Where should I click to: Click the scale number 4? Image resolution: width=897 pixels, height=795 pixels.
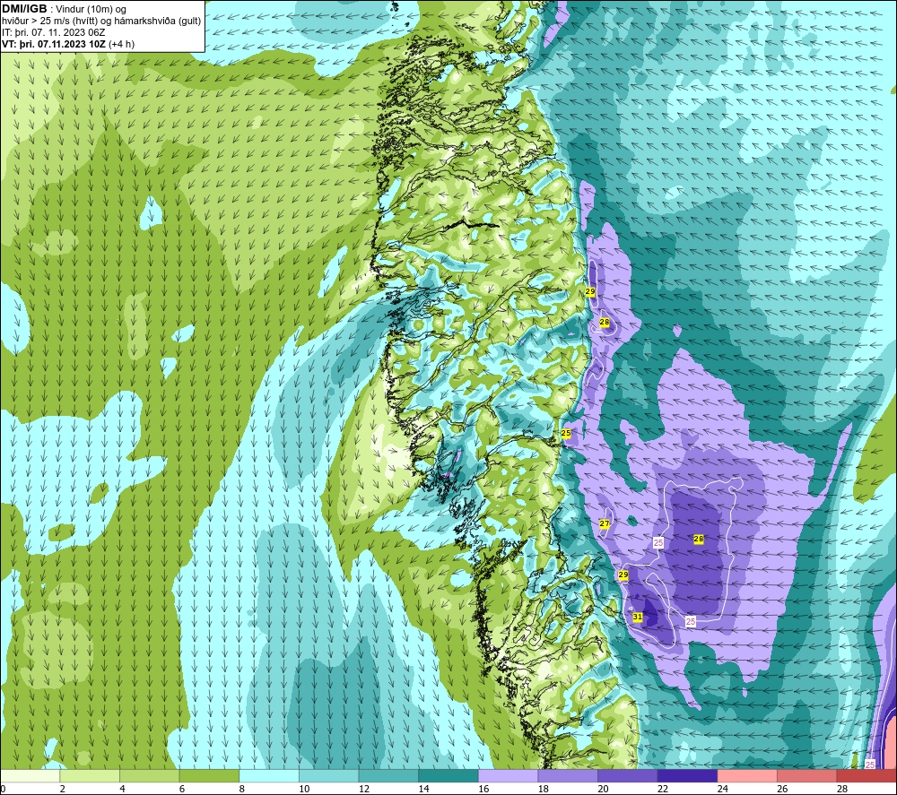(x=122, y=789)
